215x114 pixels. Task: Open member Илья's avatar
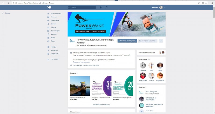(x=151, y=65)
